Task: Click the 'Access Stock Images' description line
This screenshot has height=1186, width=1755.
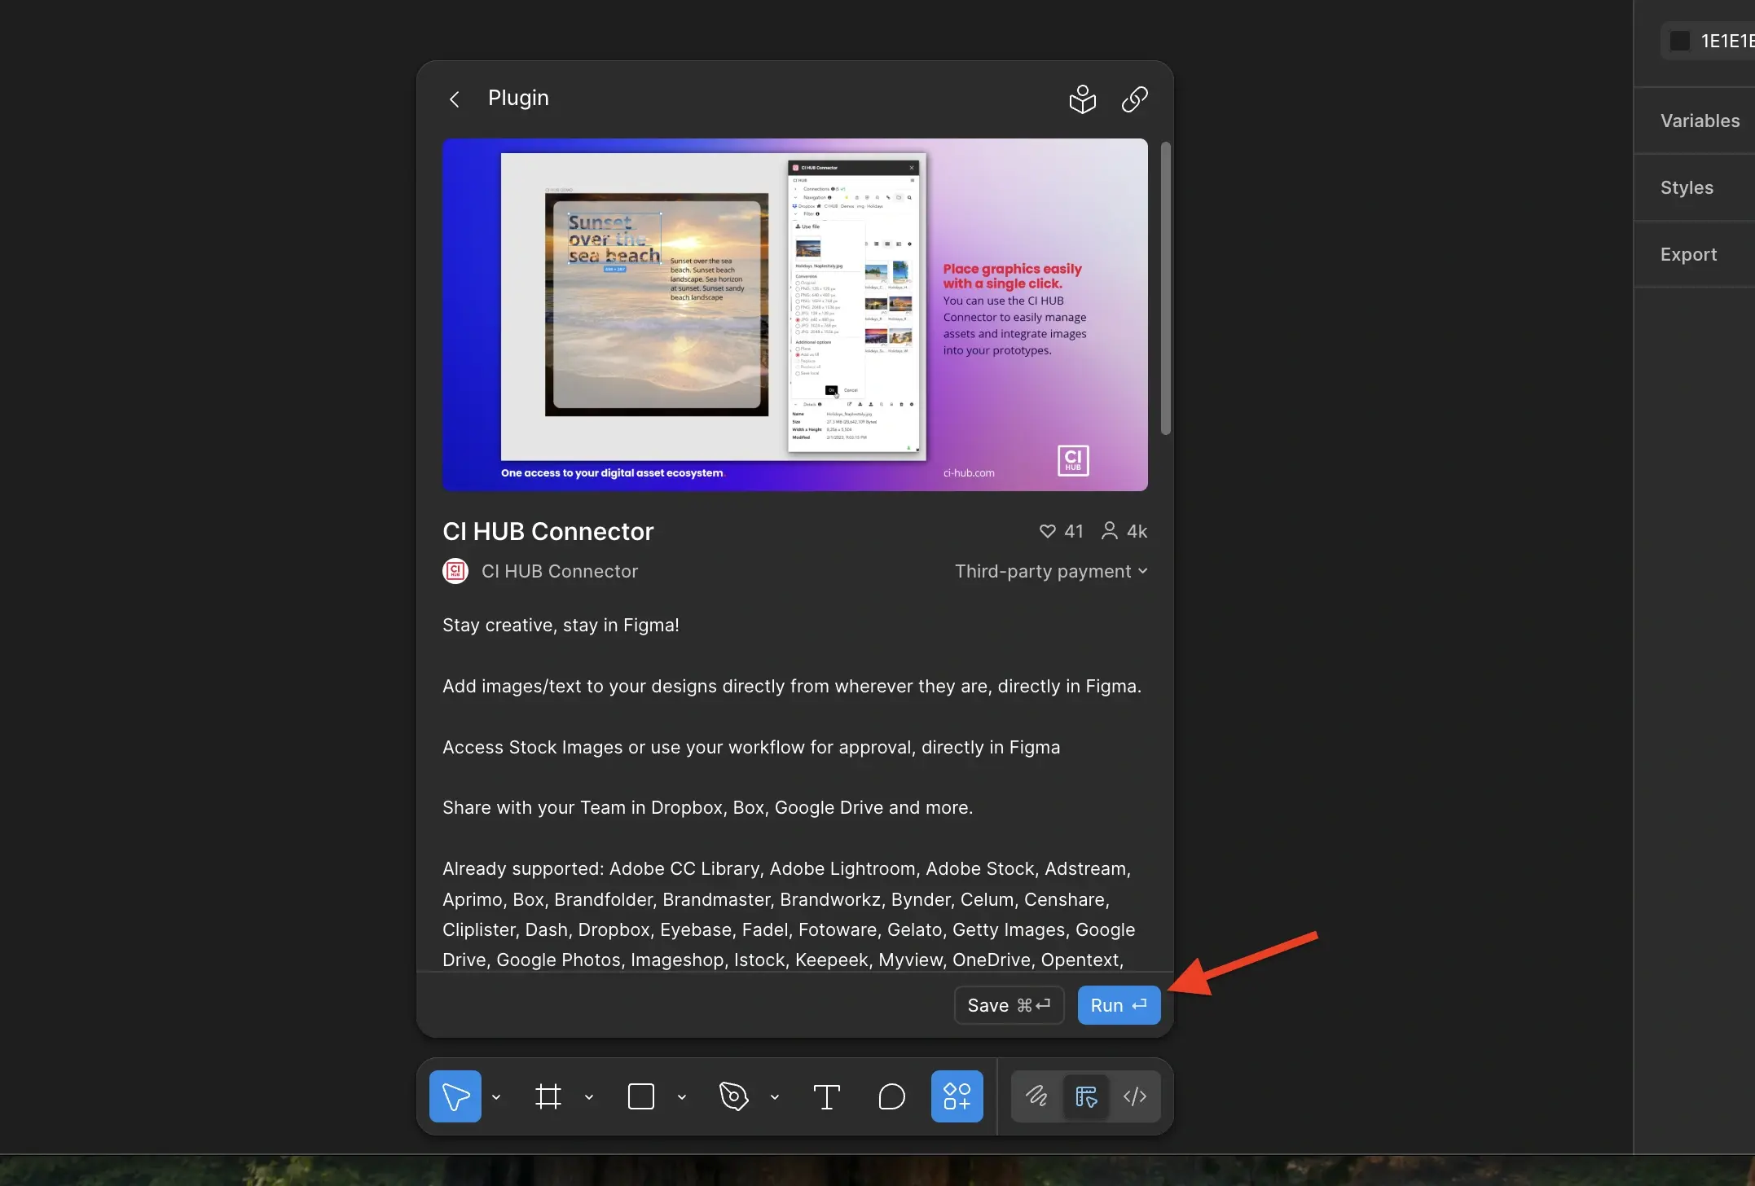Action: [751, 747]
